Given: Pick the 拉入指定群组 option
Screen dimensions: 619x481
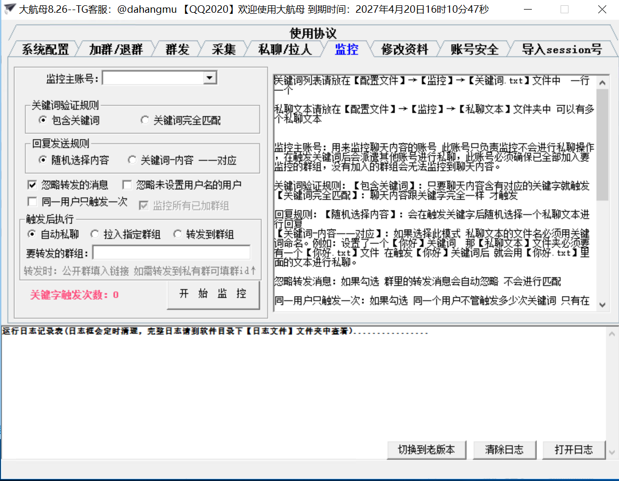Looking at the screenshot, I should (95, 234).
